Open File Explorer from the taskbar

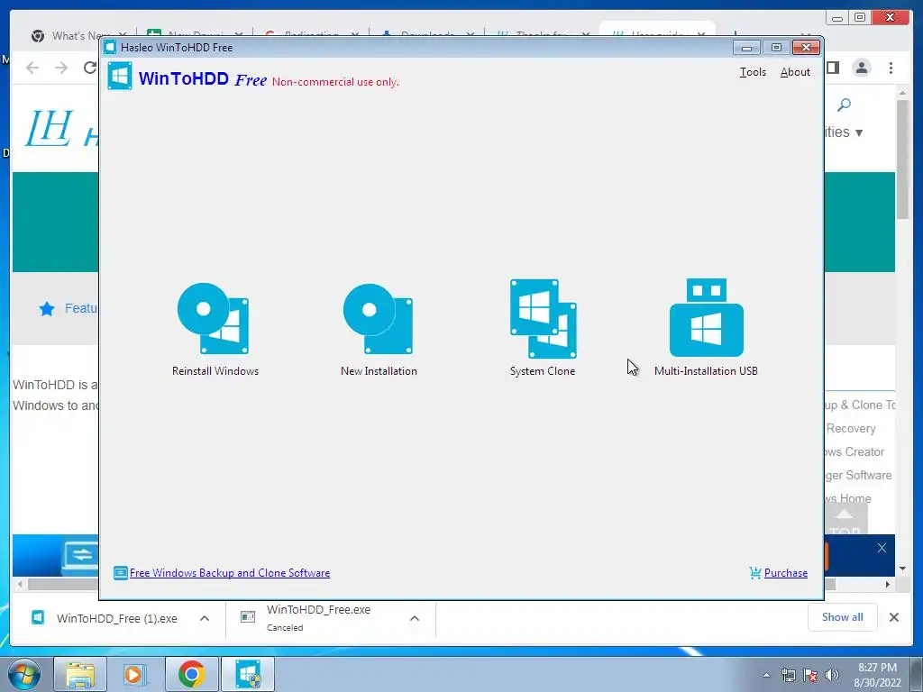click(x=80, y=674)
